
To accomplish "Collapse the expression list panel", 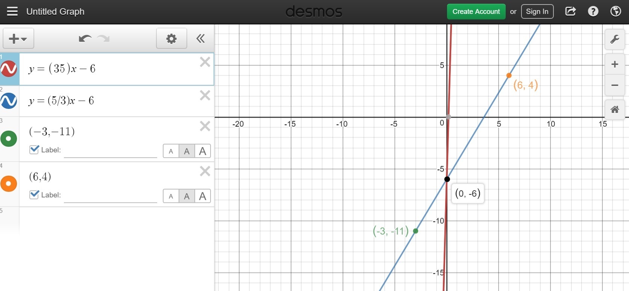I will click(201, 38).
